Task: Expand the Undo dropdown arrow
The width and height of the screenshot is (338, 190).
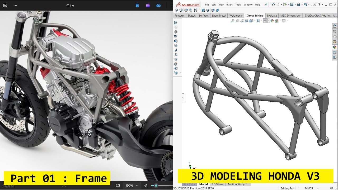Action: coord(309,5)
